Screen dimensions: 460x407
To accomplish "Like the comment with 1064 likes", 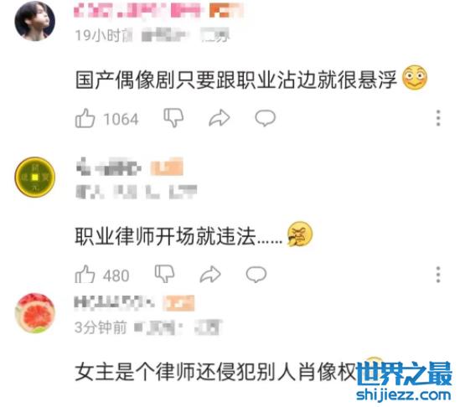I will [85, 118].
